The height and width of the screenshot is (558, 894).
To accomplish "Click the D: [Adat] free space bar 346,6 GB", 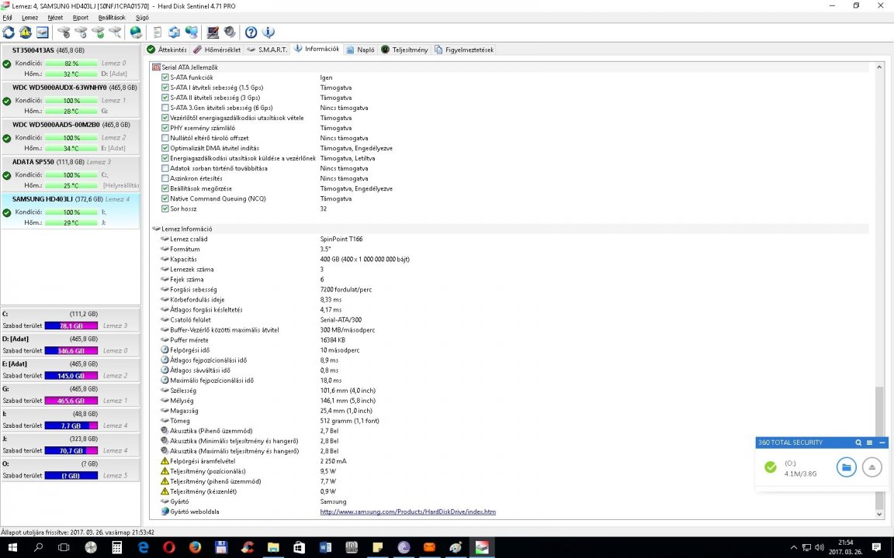I will (x=71, y=351).
